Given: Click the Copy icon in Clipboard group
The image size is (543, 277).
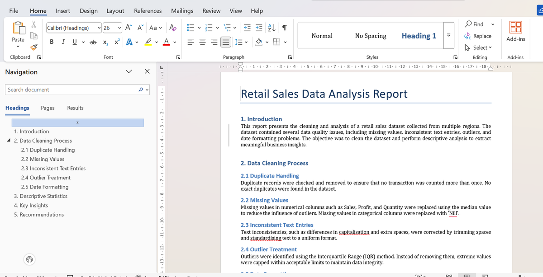Looking at the screenshot, I should [34, 35].
